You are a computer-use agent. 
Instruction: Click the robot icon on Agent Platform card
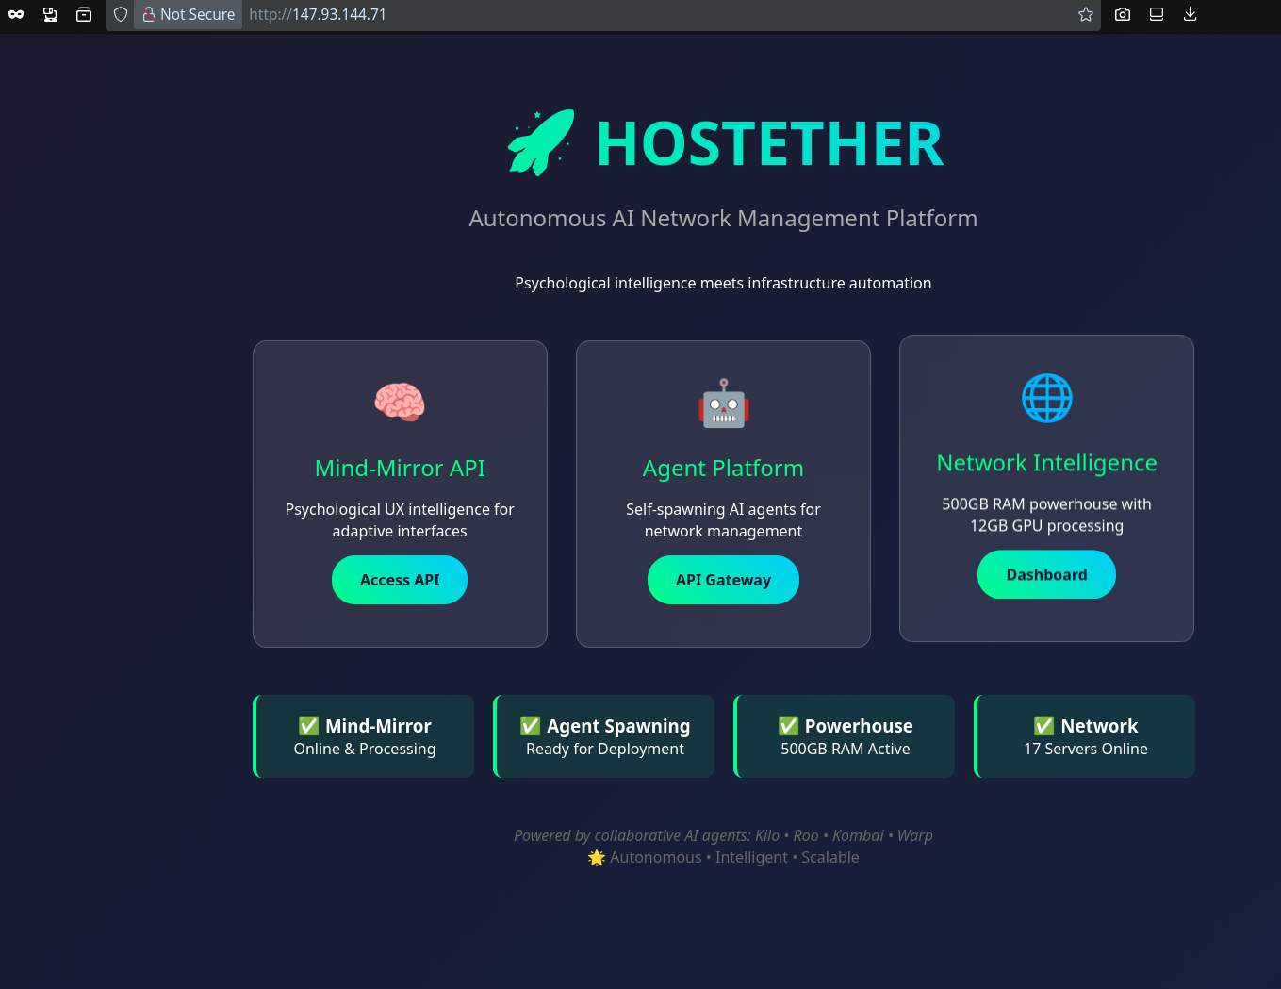click(723, 404)
